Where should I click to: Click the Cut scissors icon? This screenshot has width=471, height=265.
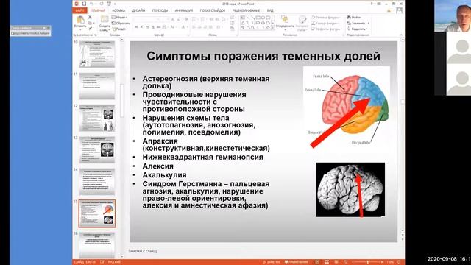pos(90,18)
